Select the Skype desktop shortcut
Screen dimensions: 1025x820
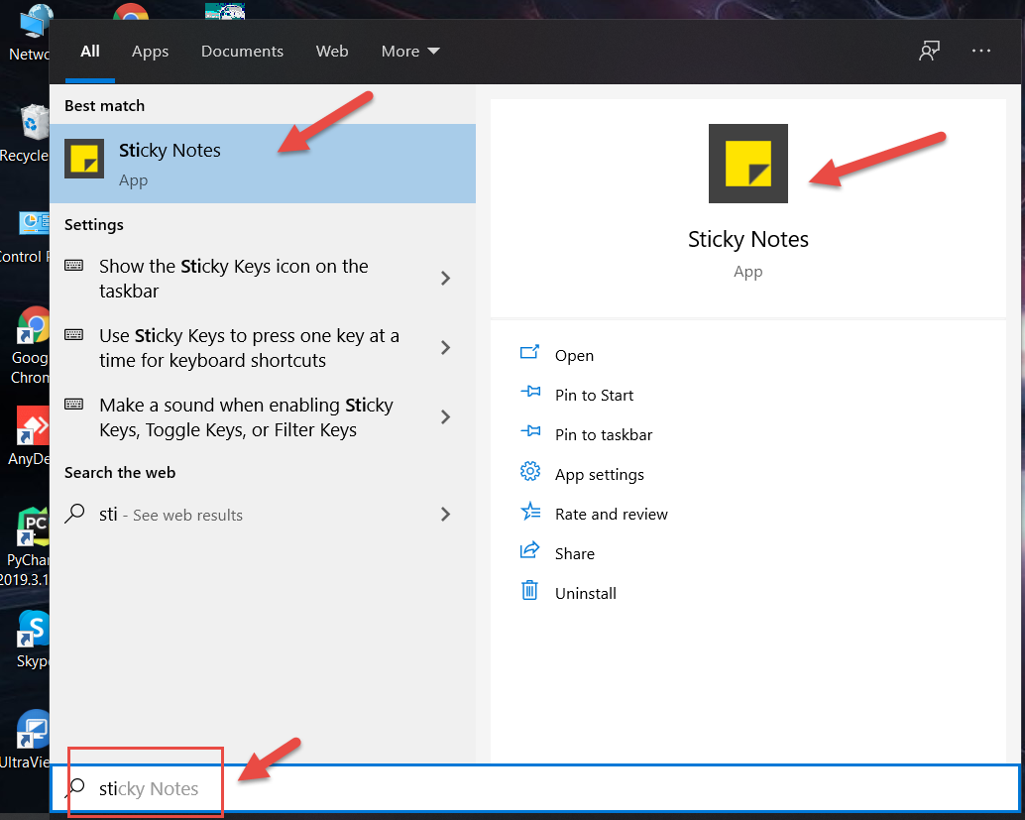[33, 640]
